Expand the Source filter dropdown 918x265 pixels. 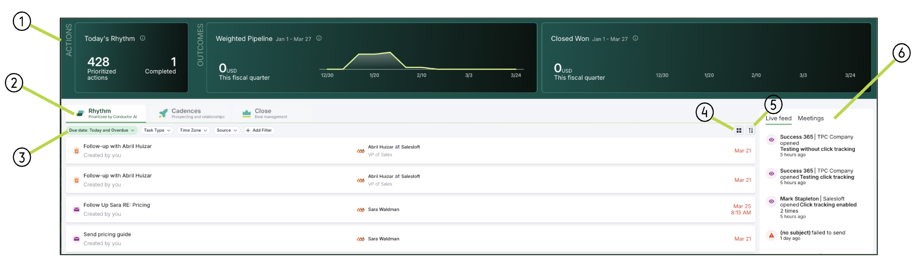[x=227, y=130]
